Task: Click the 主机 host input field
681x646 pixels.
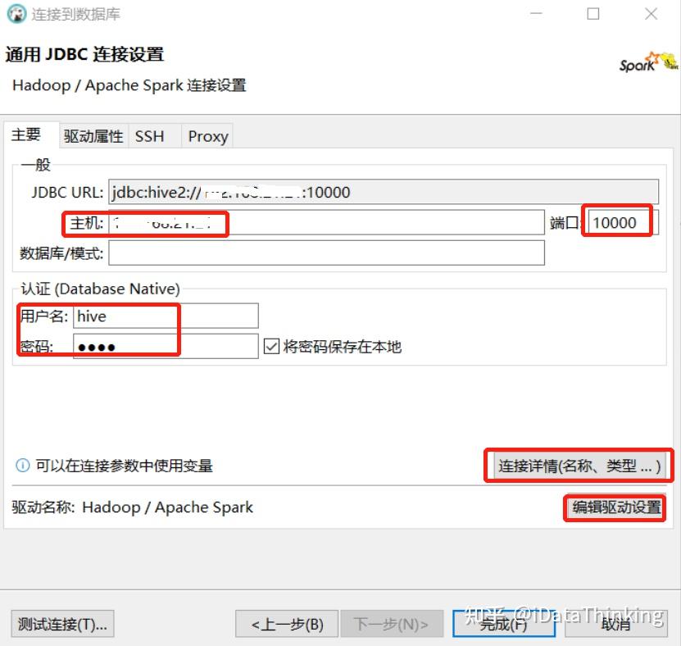Action: [328, 222]
